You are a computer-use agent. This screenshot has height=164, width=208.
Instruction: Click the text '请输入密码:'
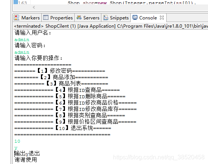point(30,45)
